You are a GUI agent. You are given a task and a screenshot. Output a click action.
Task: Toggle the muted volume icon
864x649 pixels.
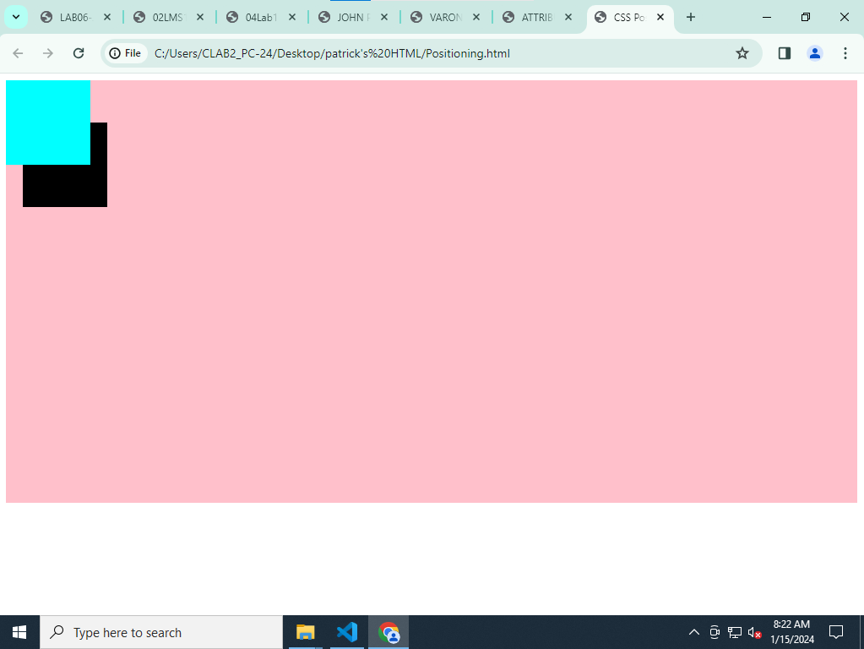click(755, 632)
